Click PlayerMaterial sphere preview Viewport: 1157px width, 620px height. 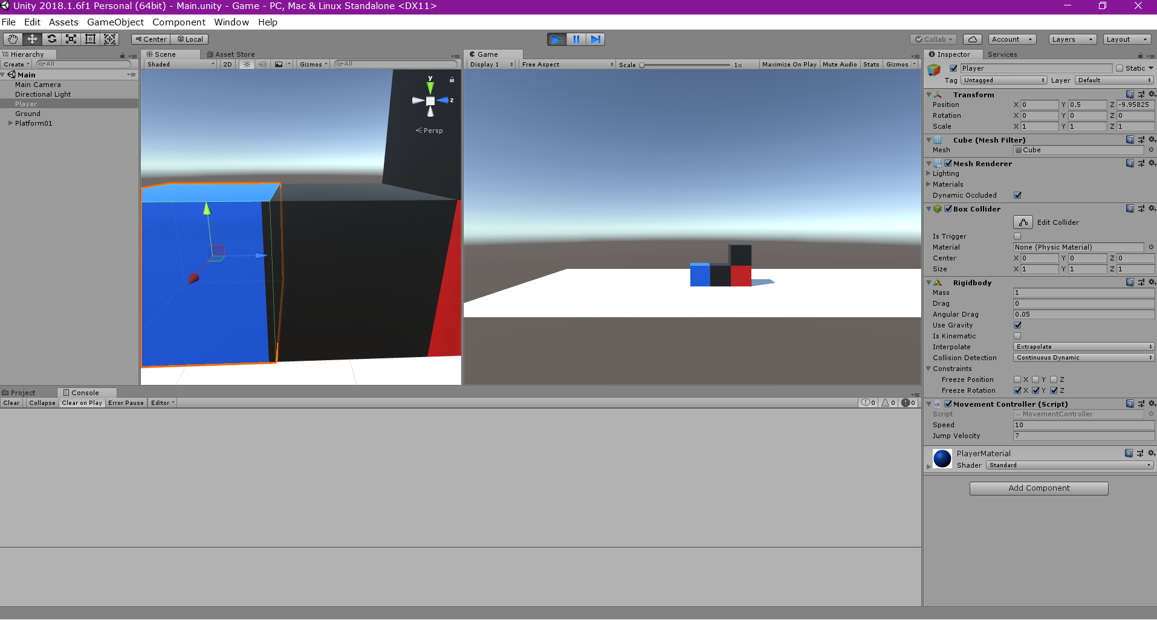942,459
